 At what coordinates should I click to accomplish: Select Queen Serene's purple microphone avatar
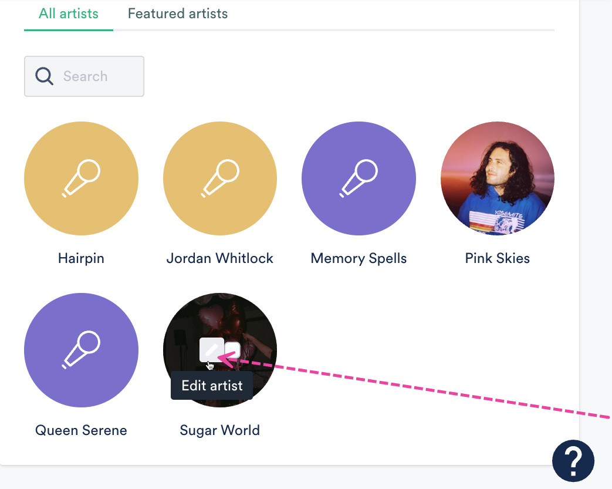pos(81,350)
